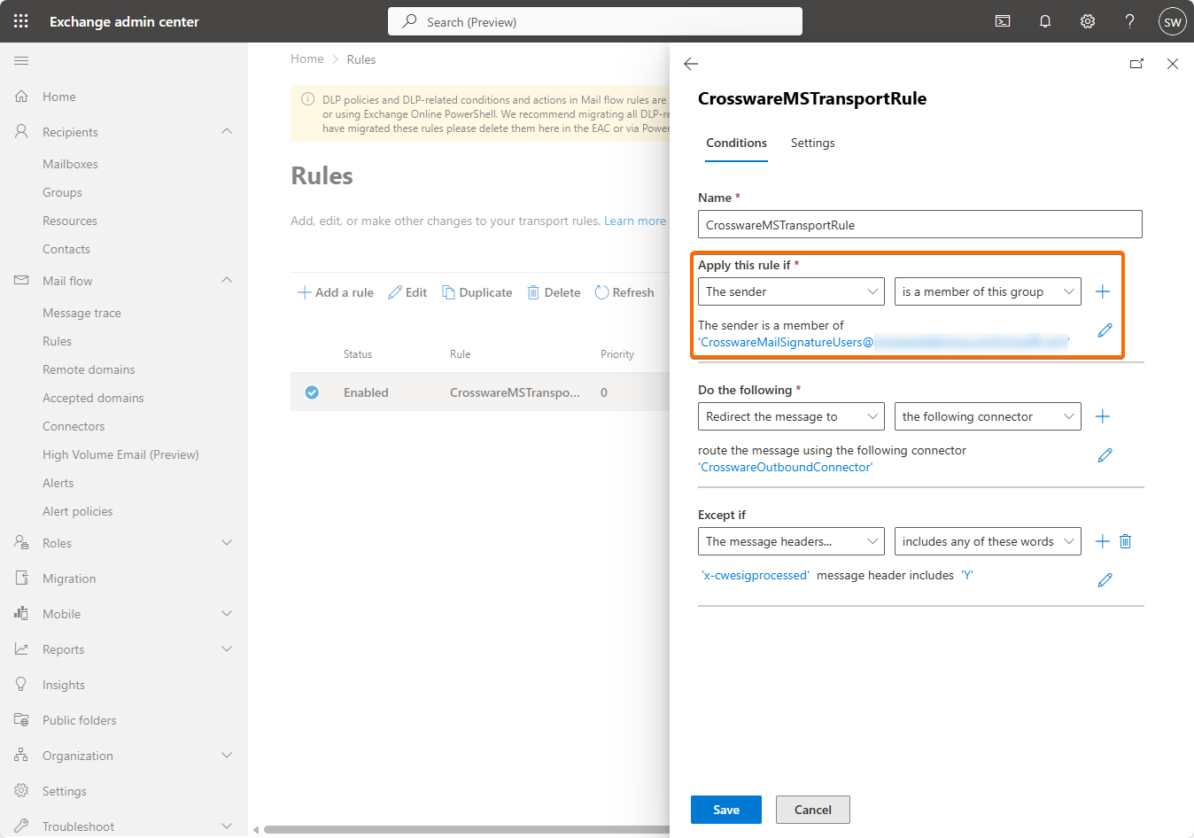This screenshot has width=1194, height=838.
Task: Add another condition beside 'is a member of this group'
Action: (x=1103, y=291)
